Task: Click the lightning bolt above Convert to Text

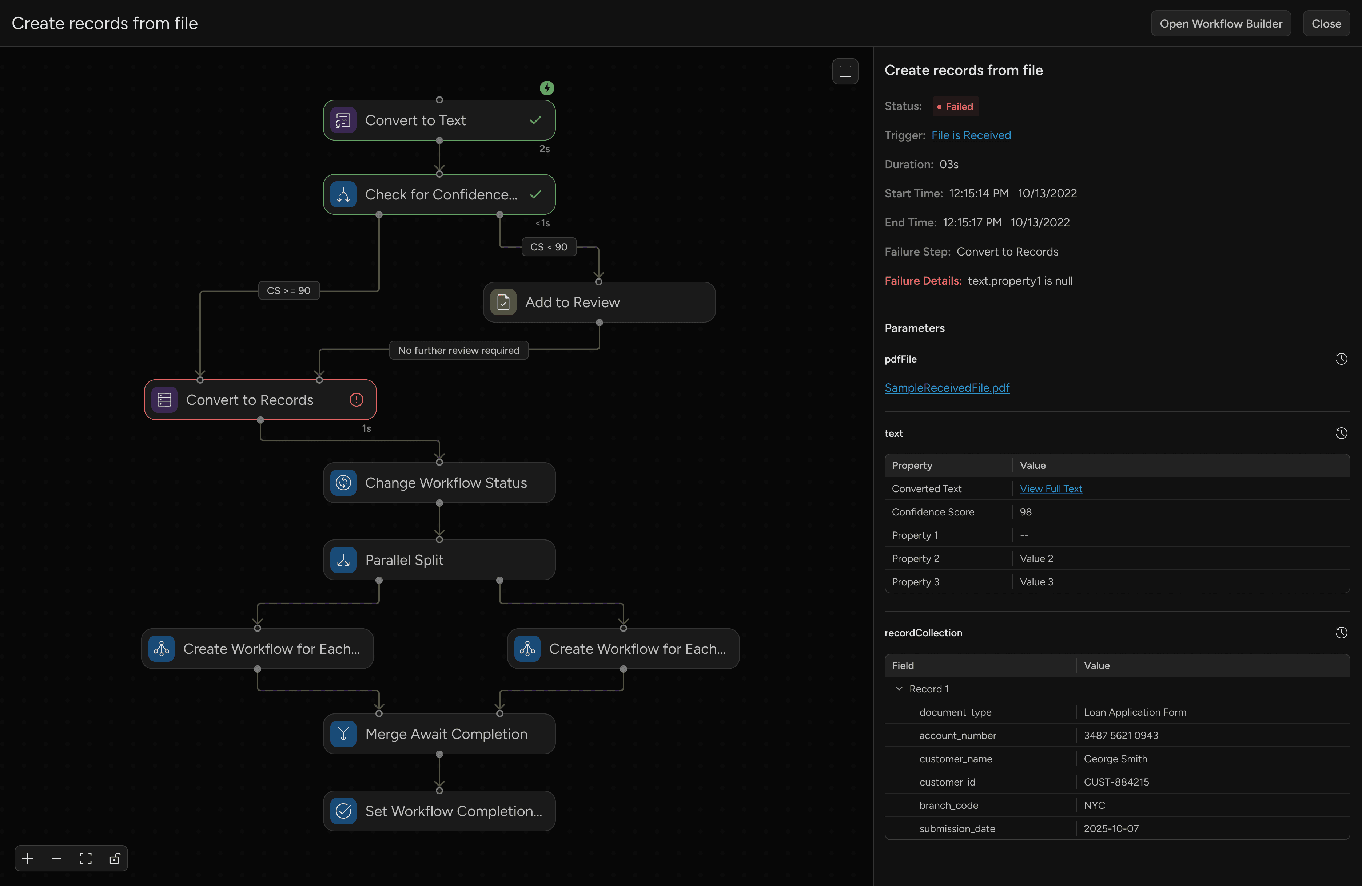Action: tap(547, 88)
